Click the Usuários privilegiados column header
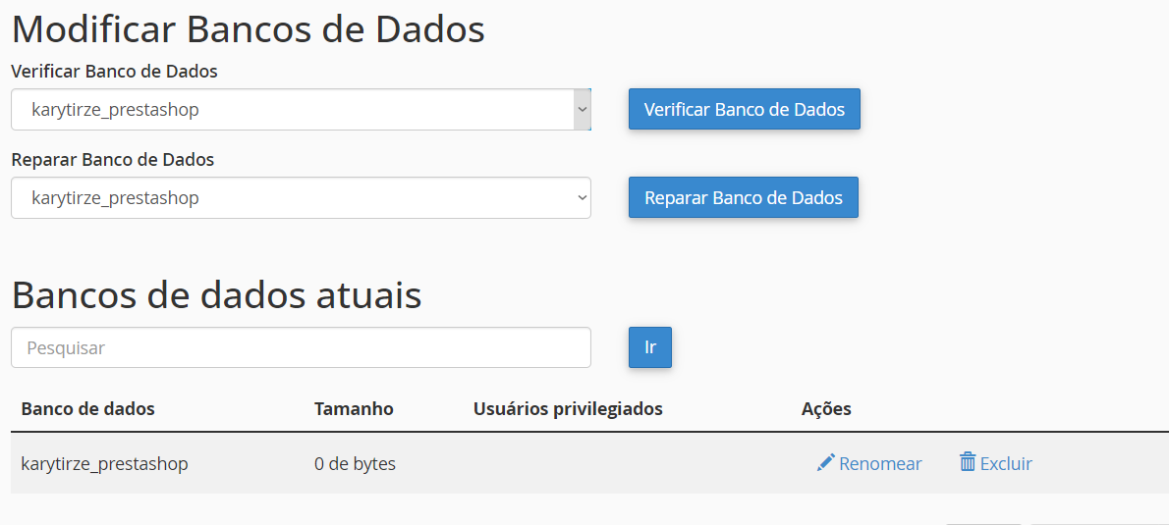This screenshot has height=525, width=1169. pos(568,409)
